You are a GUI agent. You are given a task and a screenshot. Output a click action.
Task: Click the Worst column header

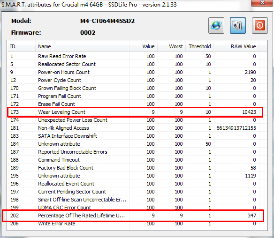pyautogui.click(x=171, y=46)
